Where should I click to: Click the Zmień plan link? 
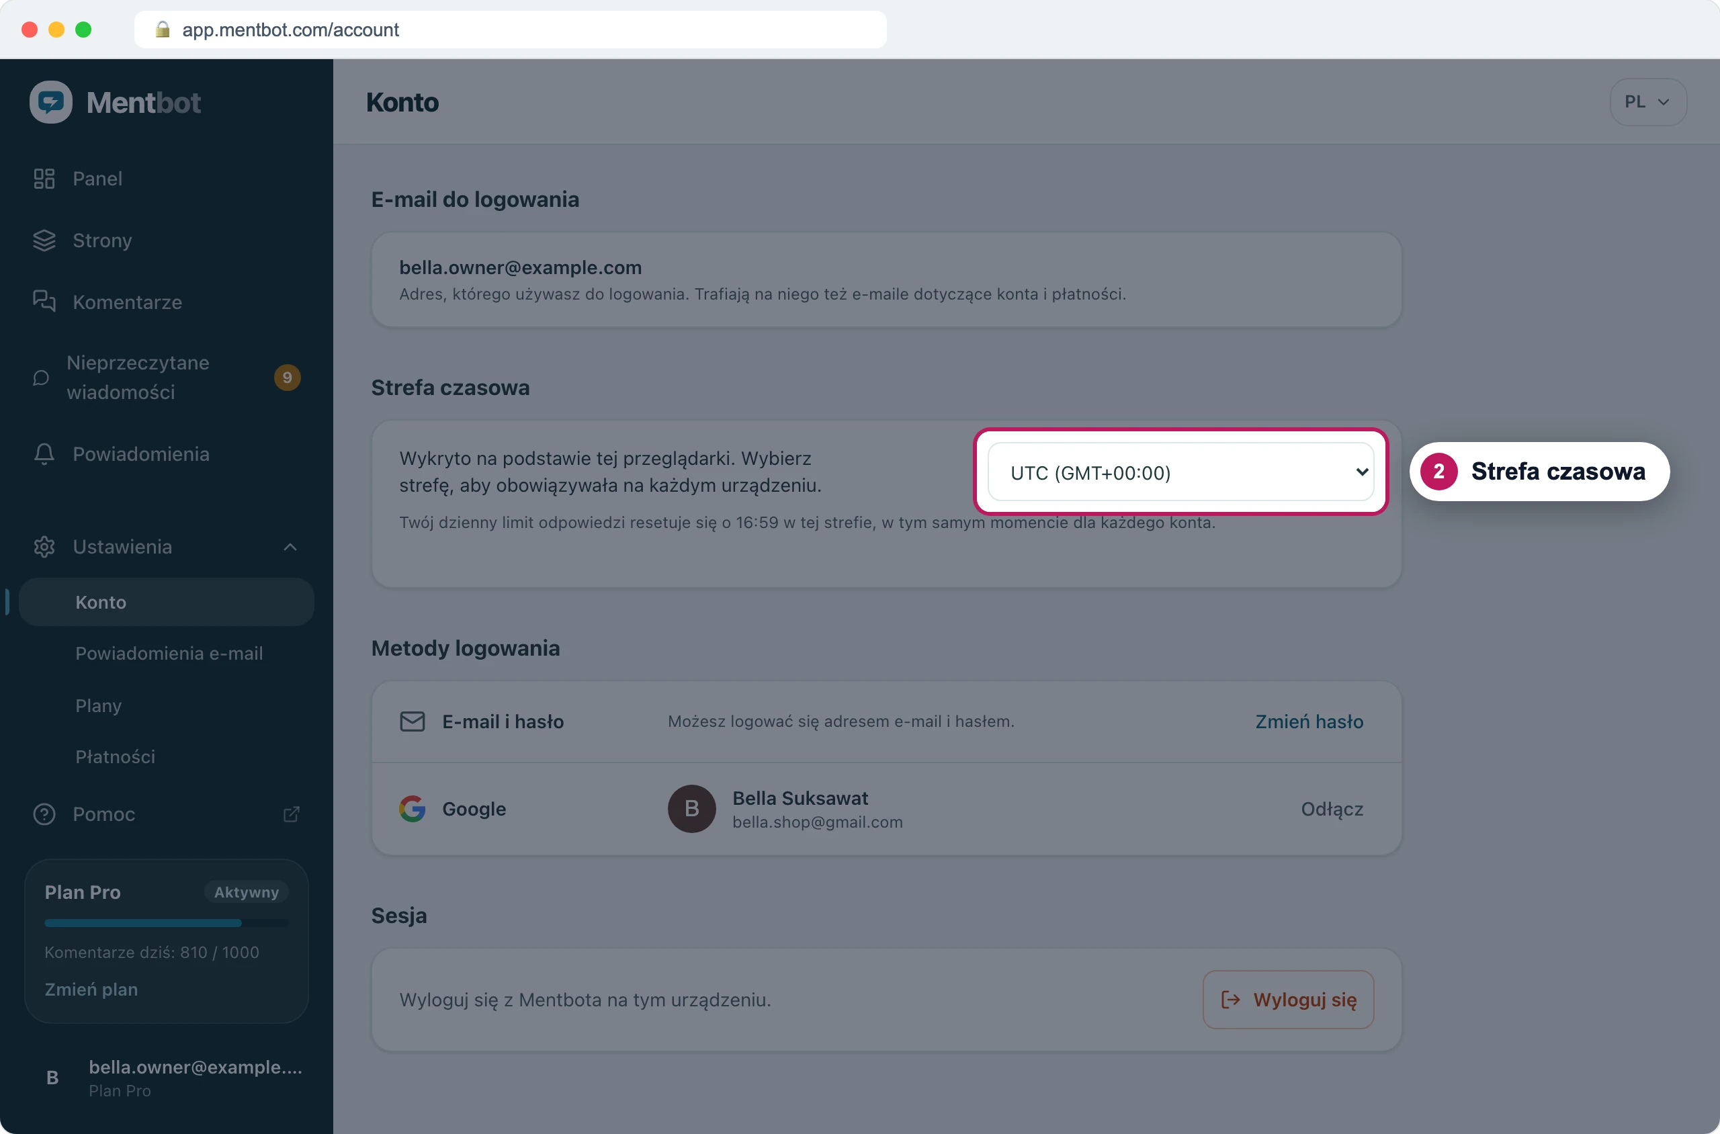click(x=91, y=989)
